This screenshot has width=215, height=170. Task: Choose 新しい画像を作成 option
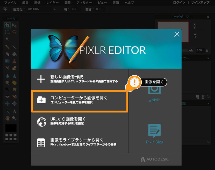[80, 79]
